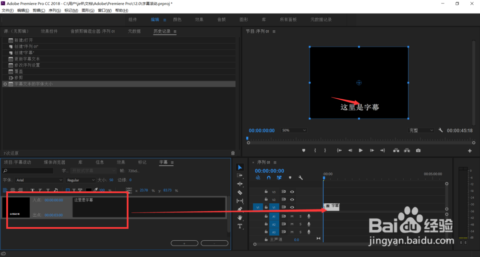
Task: Click Add Marker in timeline header
Action: point(290,177)
